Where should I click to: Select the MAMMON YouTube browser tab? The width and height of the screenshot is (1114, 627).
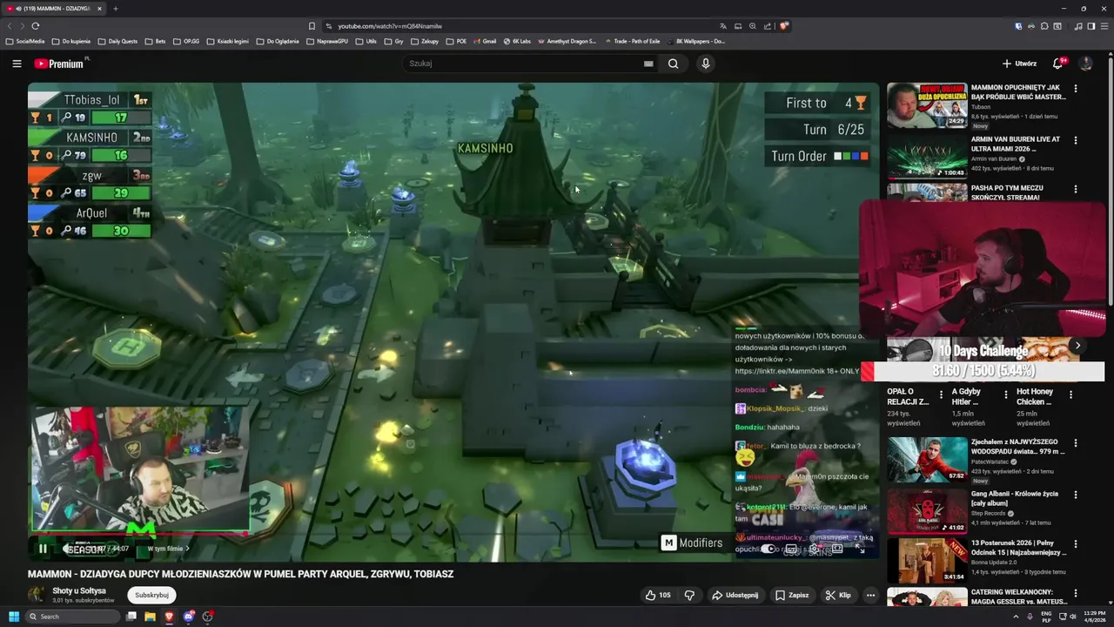[x=54, y=9]
